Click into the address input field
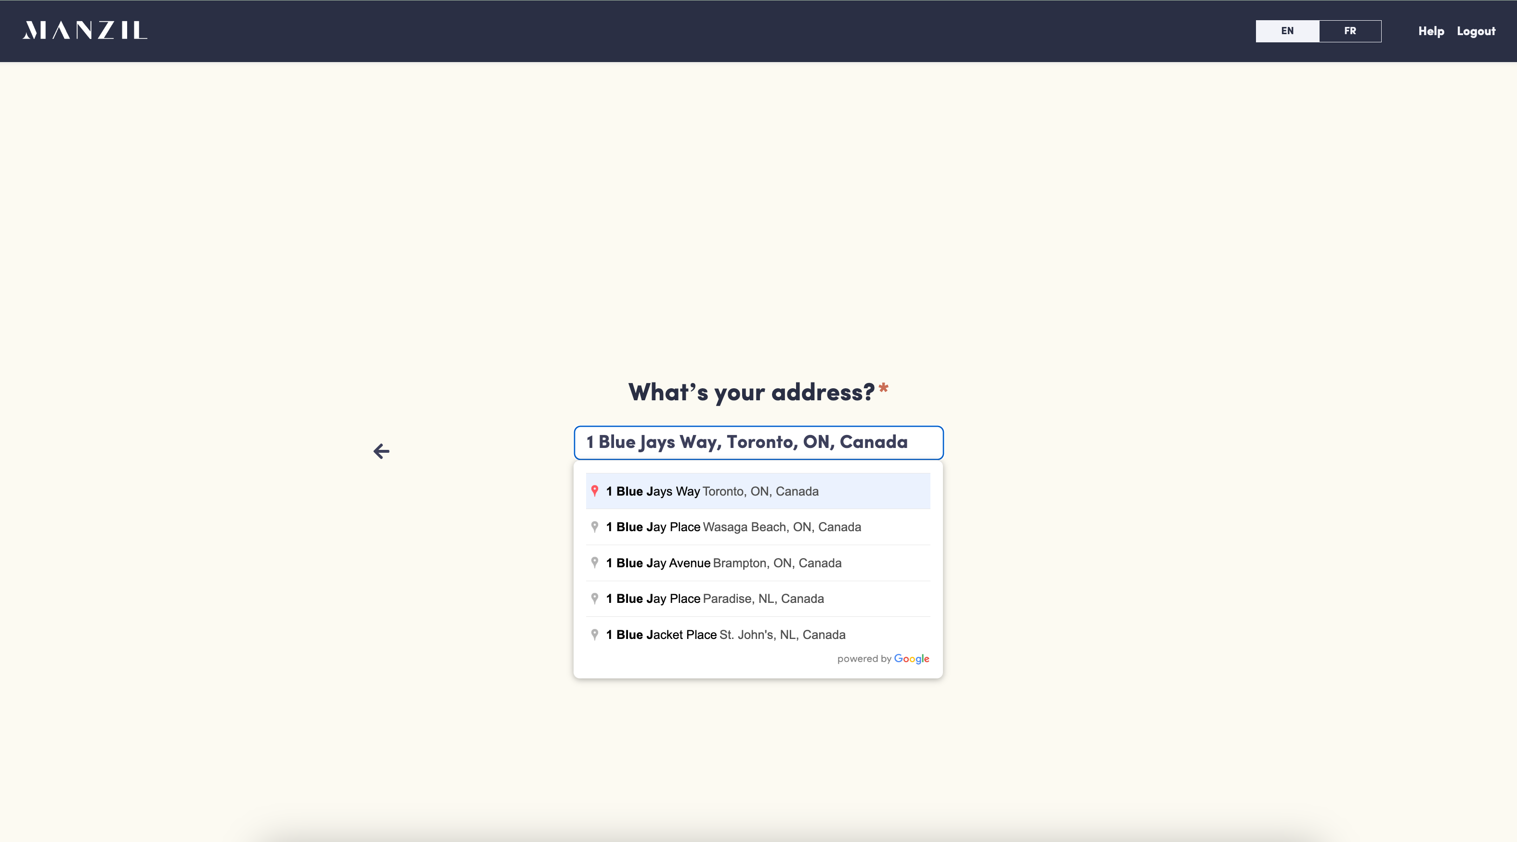 point(758,443)
